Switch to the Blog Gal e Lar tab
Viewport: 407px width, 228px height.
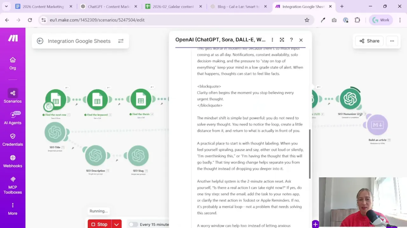click(x=238, y=6)
